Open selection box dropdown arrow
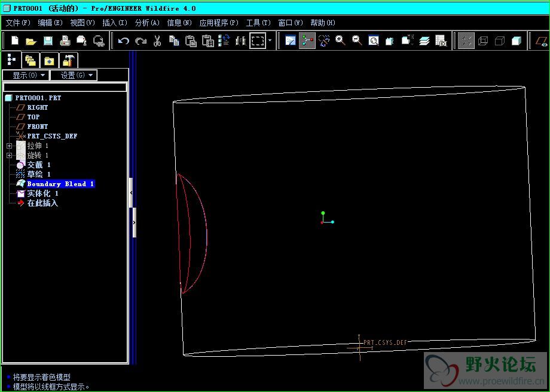 270,41
